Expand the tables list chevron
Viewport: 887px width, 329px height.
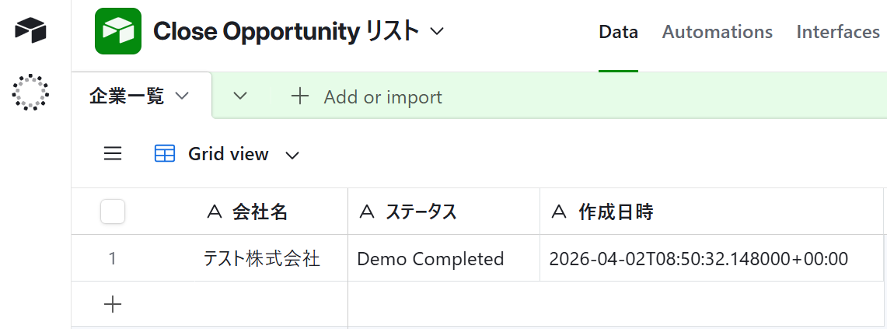(240, 96)
